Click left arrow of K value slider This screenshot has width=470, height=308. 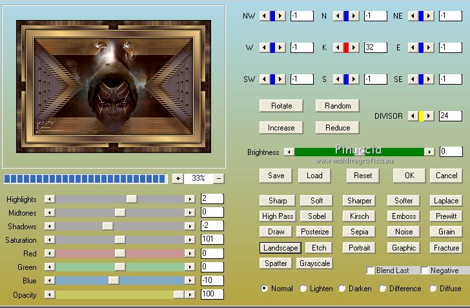(x=337, y=47)
